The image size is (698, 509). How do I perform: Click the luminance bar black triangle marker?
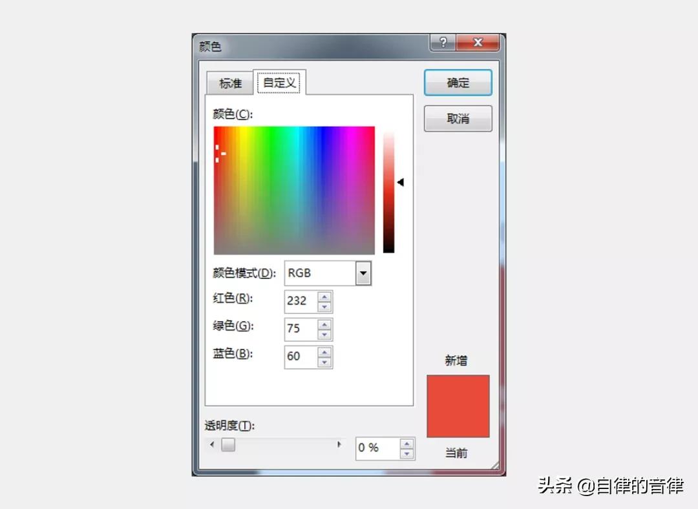pos(400,182)
